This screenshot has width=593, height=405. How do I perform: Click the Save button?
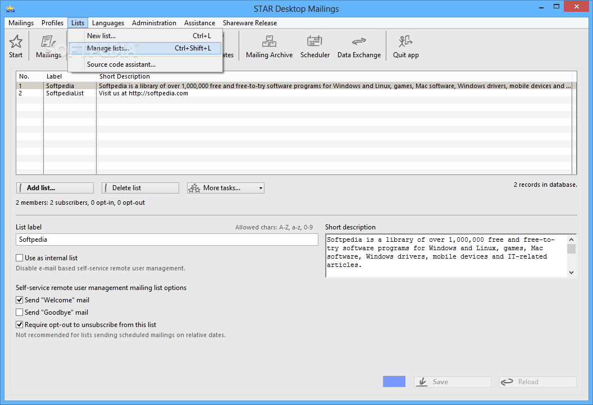452,382
